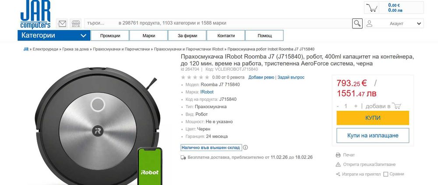Click the cart icon next to добави в
The image size is (438, 185).
point(396,106)
